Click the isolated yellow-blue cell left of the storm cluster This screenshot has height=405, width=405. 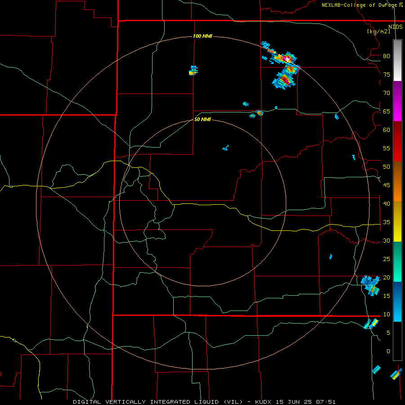point(193,71)
